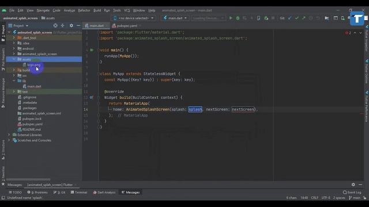Image resolution: width=369 pixels, height=207 pixels.
Task: Click the Project panel horizontal scrollbar
Action: pos(28,179)
